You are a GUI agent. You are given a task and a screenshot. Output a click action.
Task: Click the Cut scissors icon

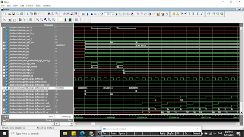click(28, 14)
